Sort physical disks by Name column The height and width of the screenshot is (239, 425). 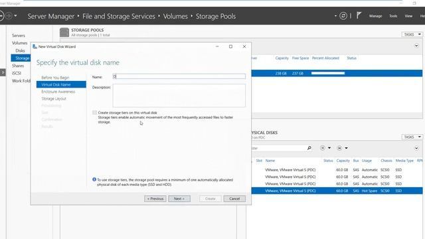pyautogui.click(x=270, y=161)
